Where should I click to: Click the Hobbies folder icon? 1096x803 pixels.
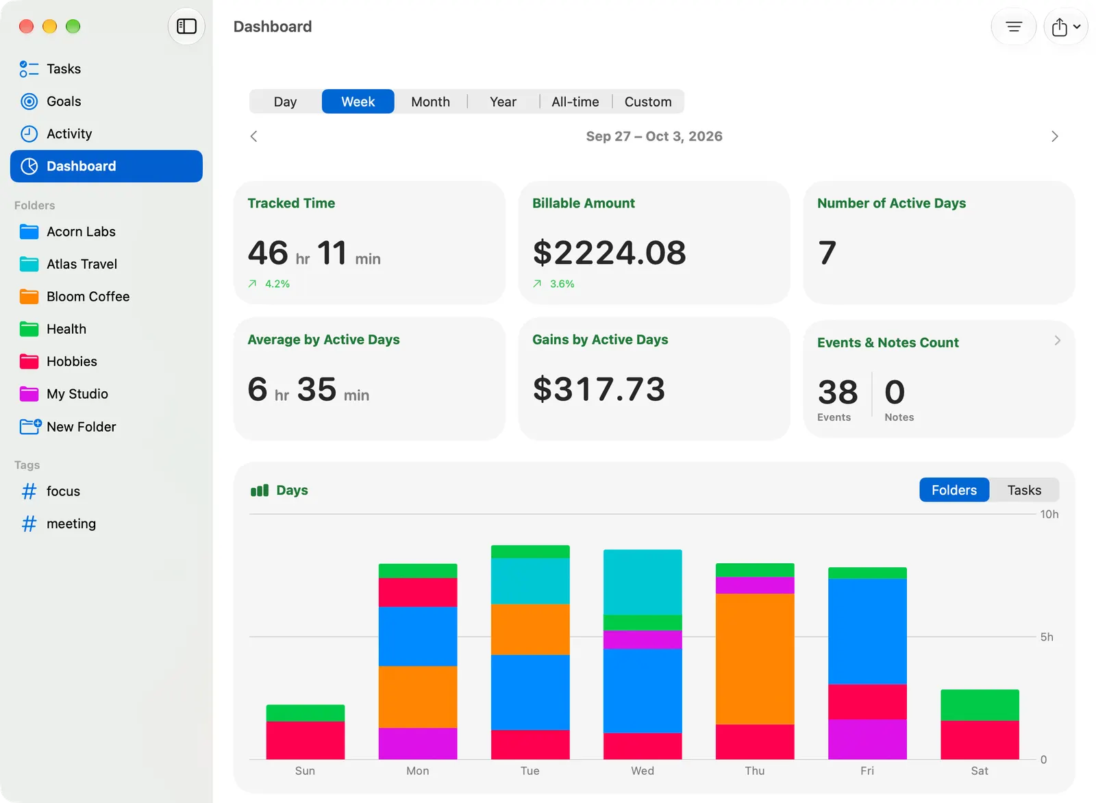coord(29,361)
